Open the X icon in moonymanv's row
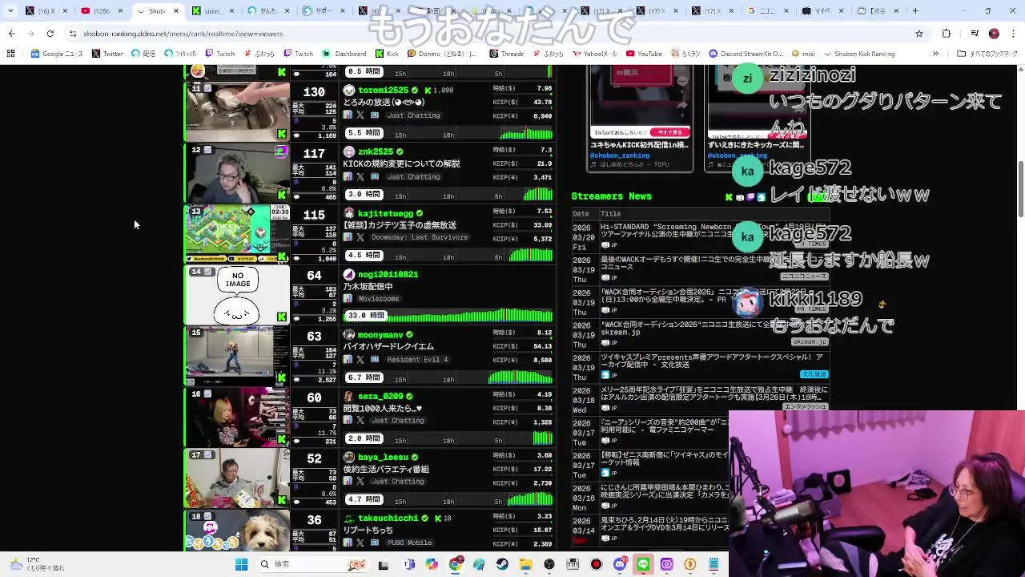1025x577 pixels. (360, 360)
